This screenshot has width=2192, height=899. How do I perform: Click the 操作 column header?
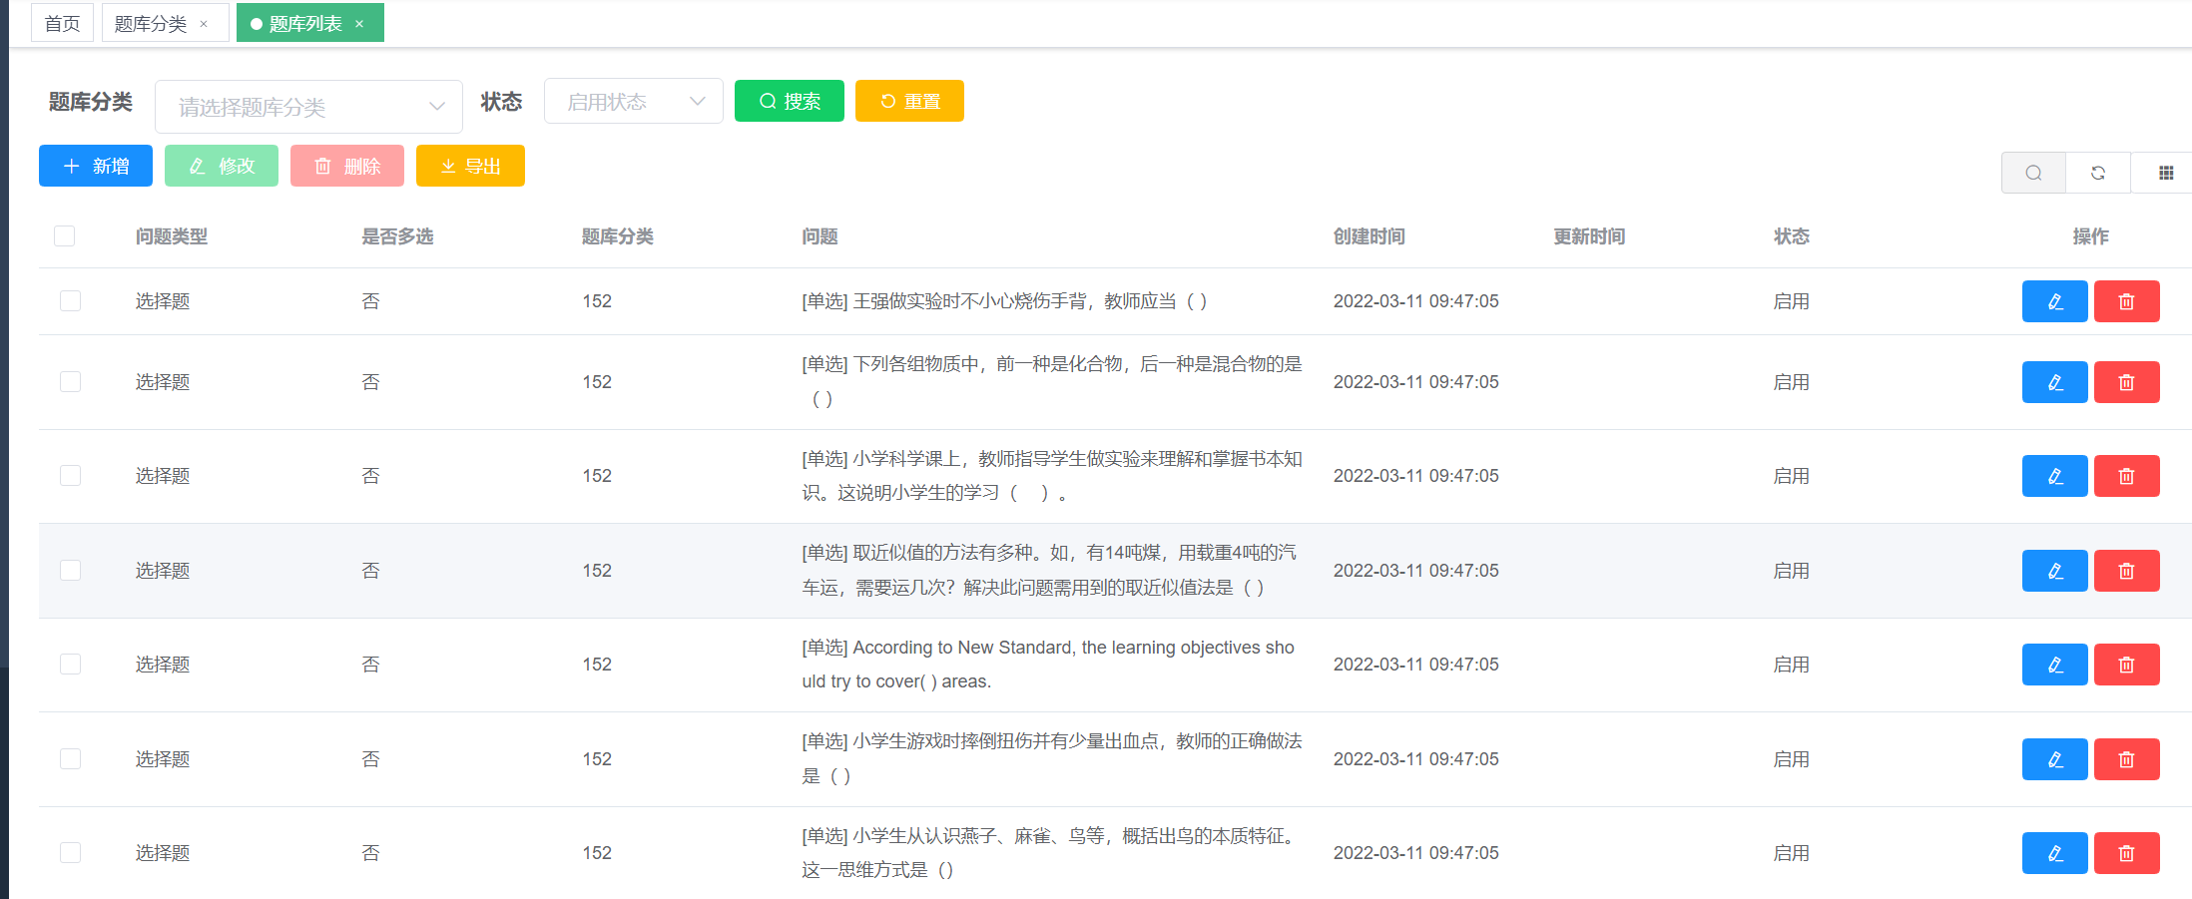2090,236
